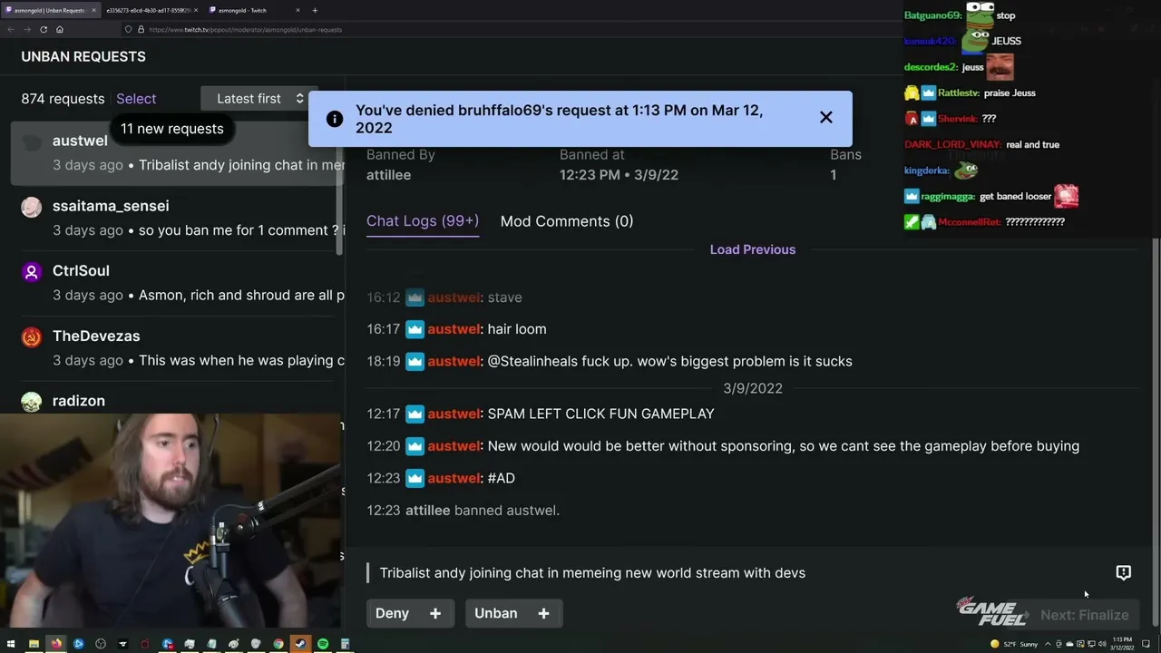
Task: Click CtrlSoul's purple avatar icon
Action: 32,271
